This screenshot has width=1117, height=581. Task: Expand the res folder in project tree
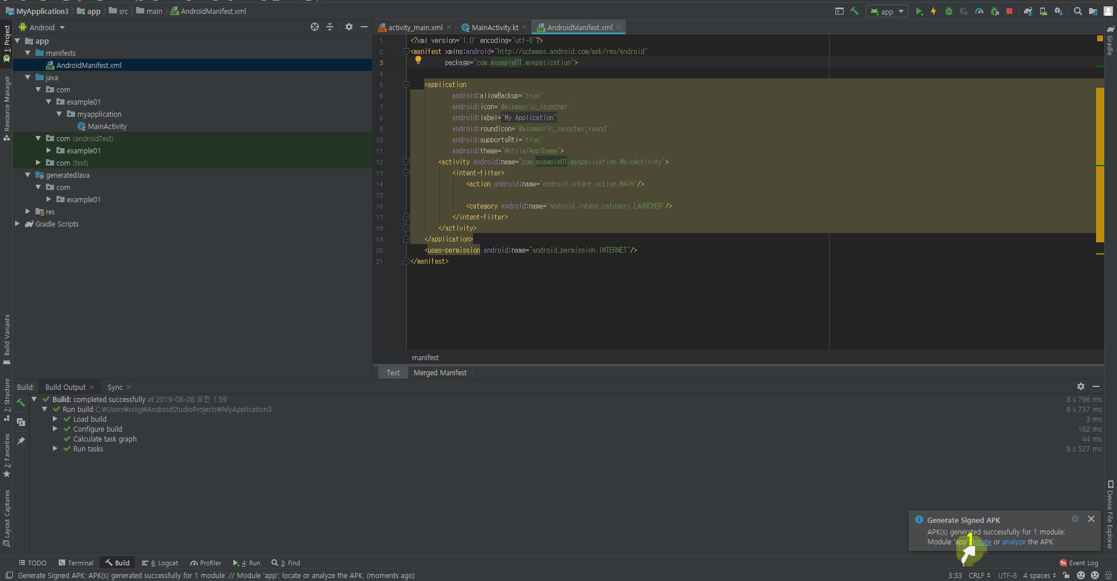pyautogui.click(x=28, y=211)
